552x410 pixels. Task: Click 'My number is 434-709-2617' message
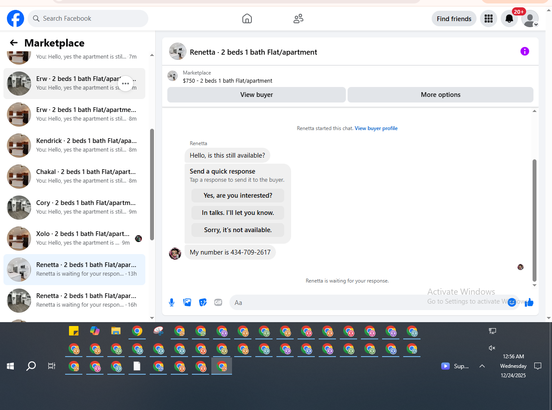click(230, 252)
